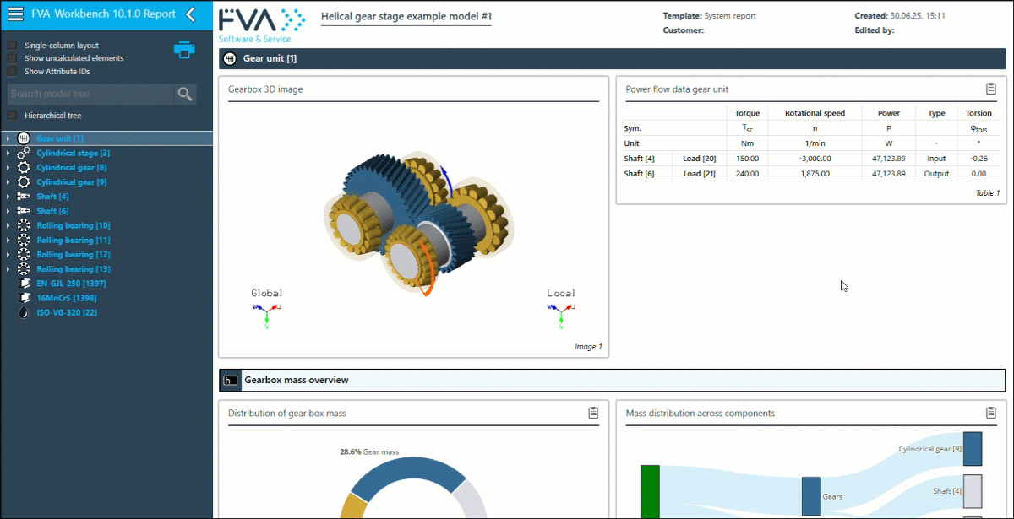
Task: Click the search magnifier button
Action: pos(185,94)
